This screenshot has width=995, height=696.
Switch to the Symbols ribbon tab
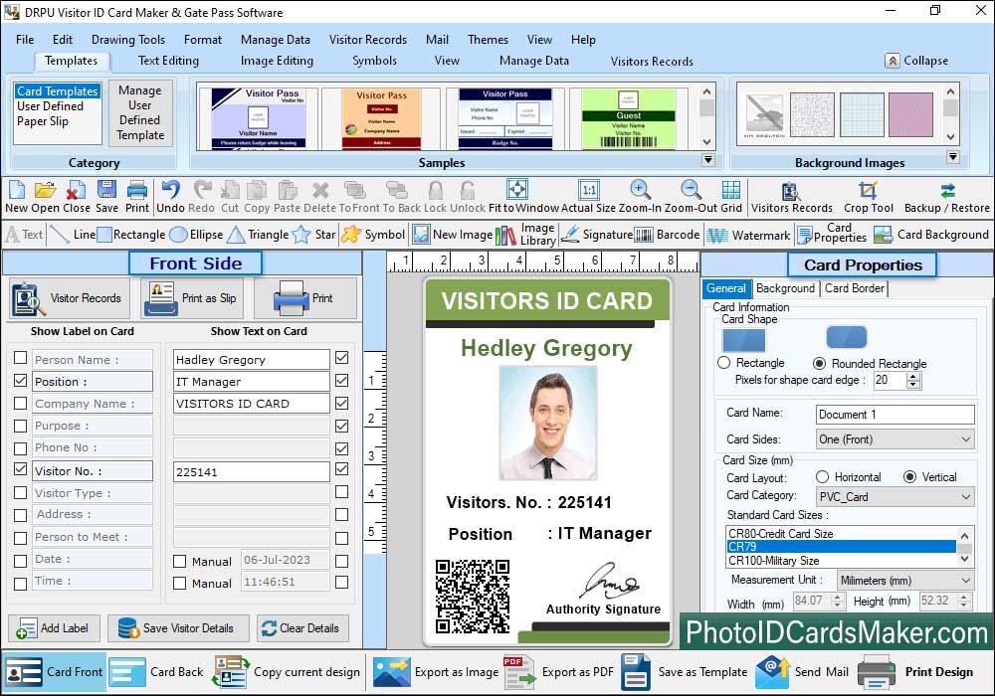click(374, 61)
